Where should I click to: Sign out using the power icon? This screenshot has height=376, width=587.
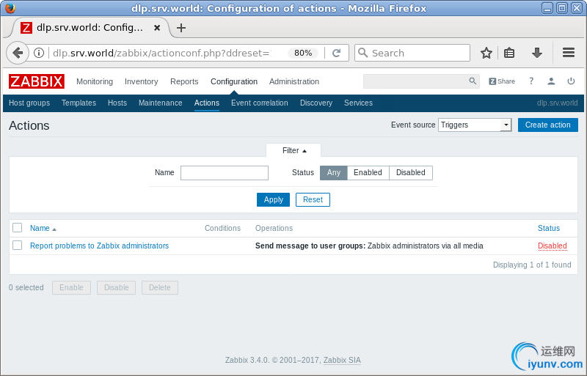(x=571, y=81)
